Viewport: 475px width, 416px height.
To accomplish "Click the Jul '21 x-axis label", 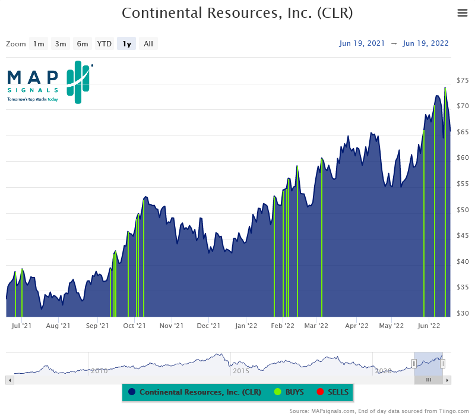I will pyautogui.click(x=21, y=326).
